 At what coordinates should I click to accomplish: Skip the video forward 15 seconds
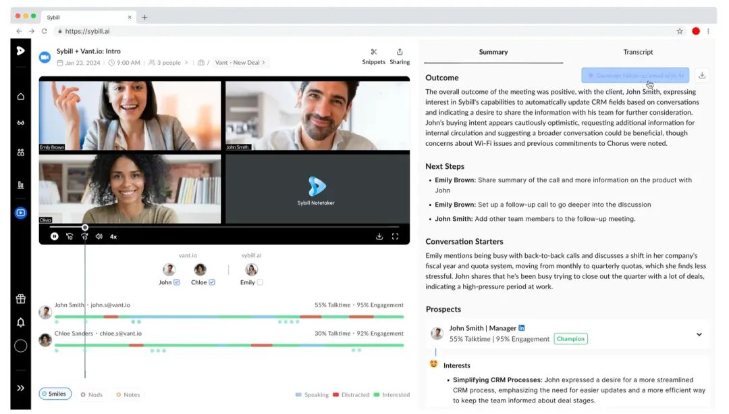pos(84,236)
